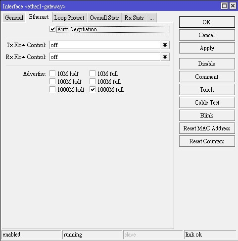Viewport: 238px width, 241px height.
Task: Click the Rx Flow Control value field
Action: tap(105, 57)
